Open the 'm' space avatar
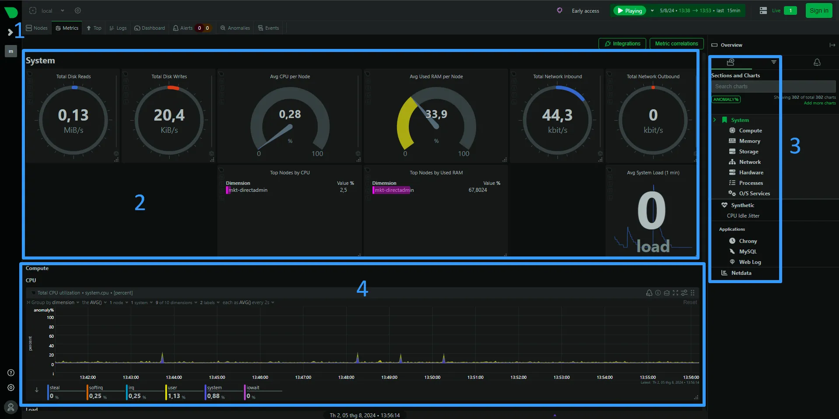This screenshot has height=419, width=839. (x=11, y=51)
